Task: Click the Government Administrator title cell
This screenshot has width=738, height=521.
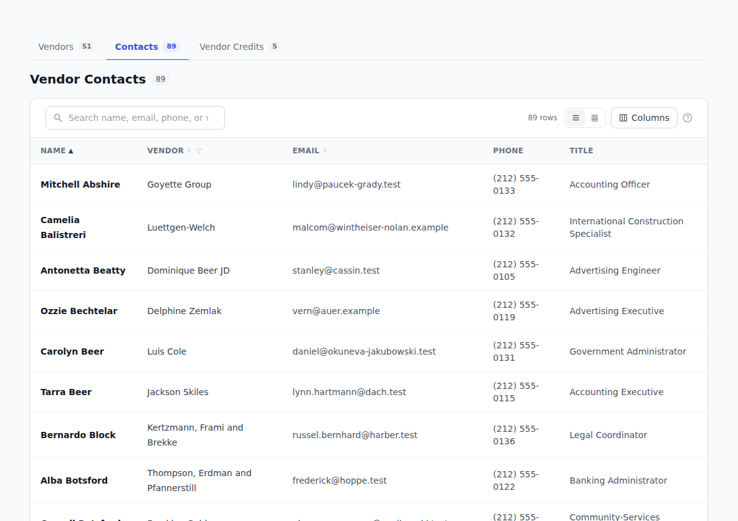Action: click(628, 351)
